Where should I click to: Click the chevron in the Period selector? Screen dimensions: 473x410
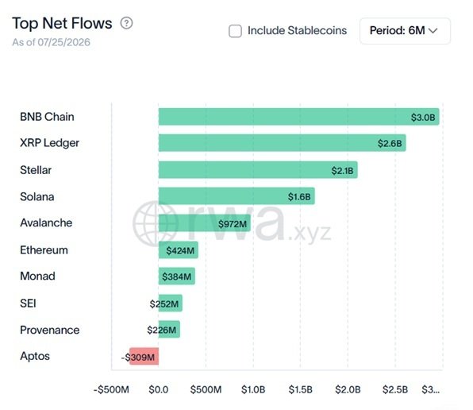tap(433, 30)
